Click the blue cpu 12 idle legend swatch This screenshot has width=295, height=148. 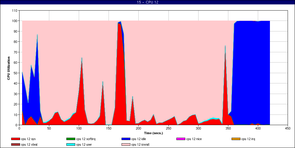pyautogui.click(x=126, y=139)
